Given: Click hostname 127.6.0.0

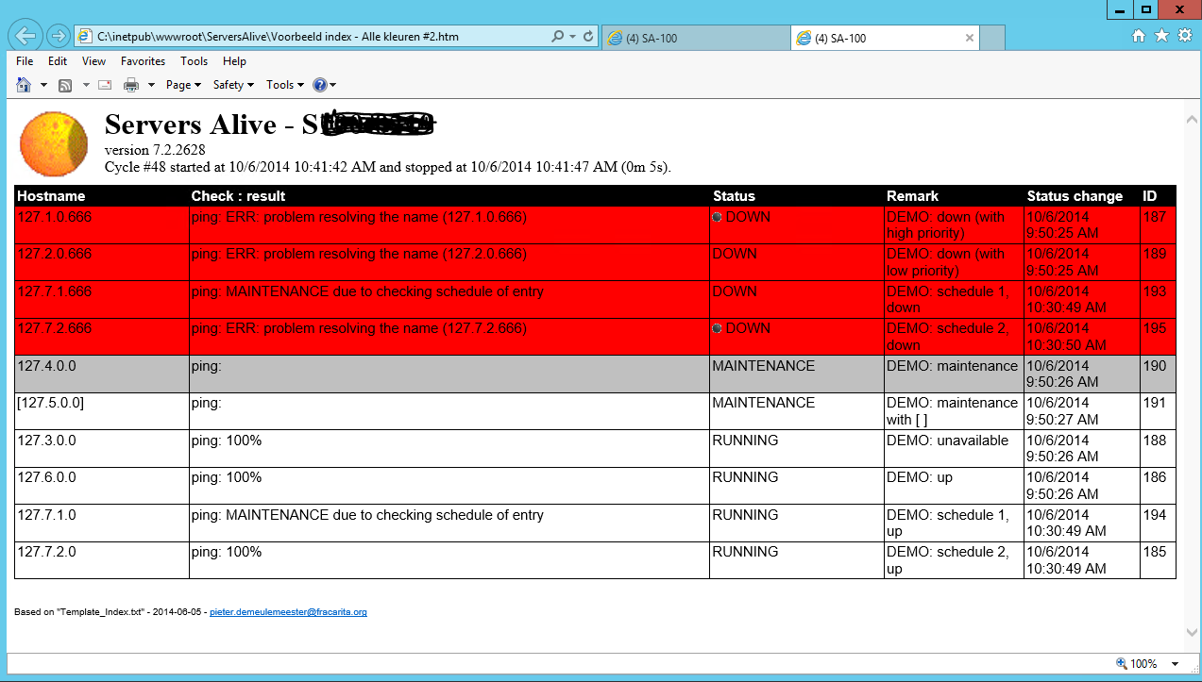Looking at the screenshot, I should 46,477.
